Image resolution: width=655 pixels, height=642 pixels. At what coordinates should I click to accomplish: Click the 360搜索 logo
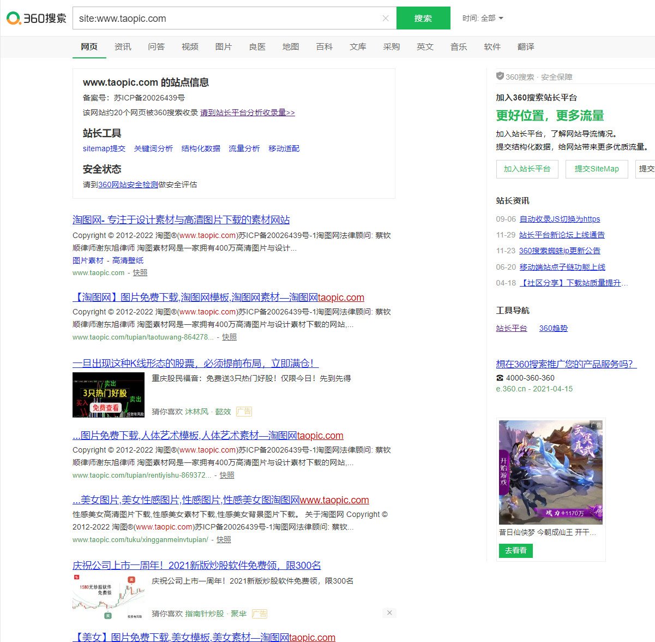click(35, 17)
